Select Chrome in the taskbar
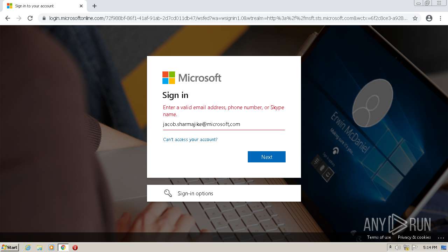This screenshot has height=252, width=448. click(x=63, y=247)
